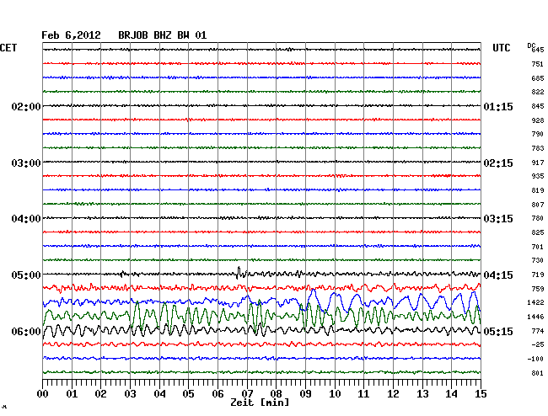Select DC value "819"
Viewport: 548px width, 416px height.
[x=538, y=190]
